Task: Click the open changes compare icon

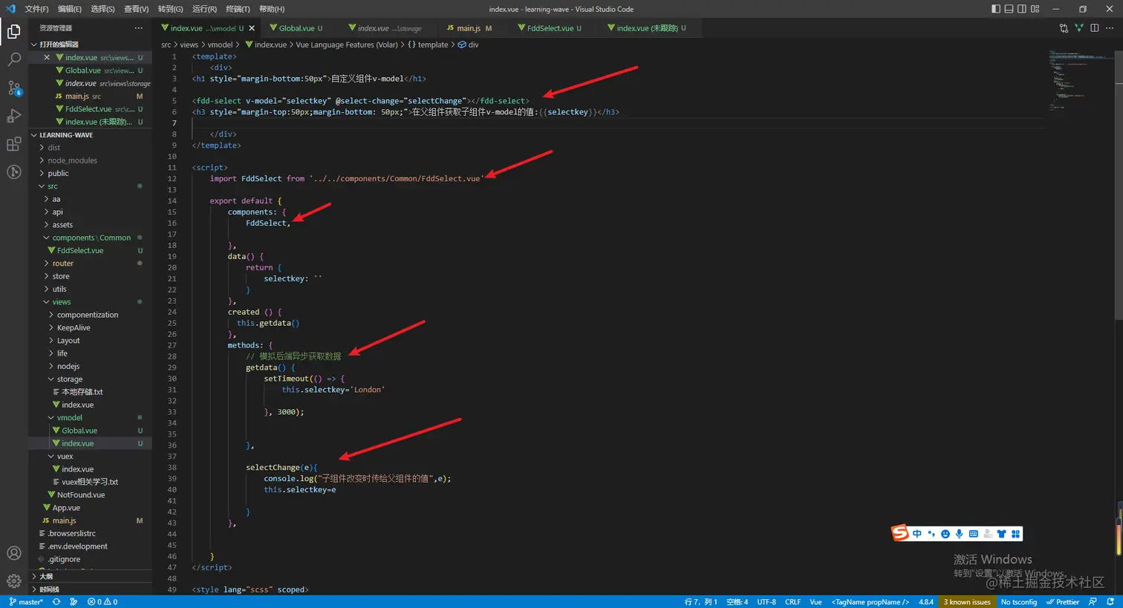Action: click(1064, 28)
